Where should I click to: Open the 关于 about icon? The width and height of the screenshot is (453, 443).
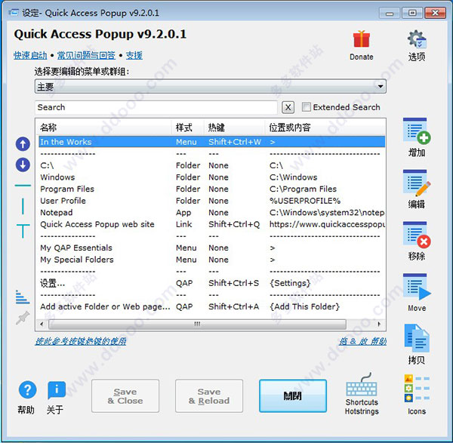[x=57, y=390]
